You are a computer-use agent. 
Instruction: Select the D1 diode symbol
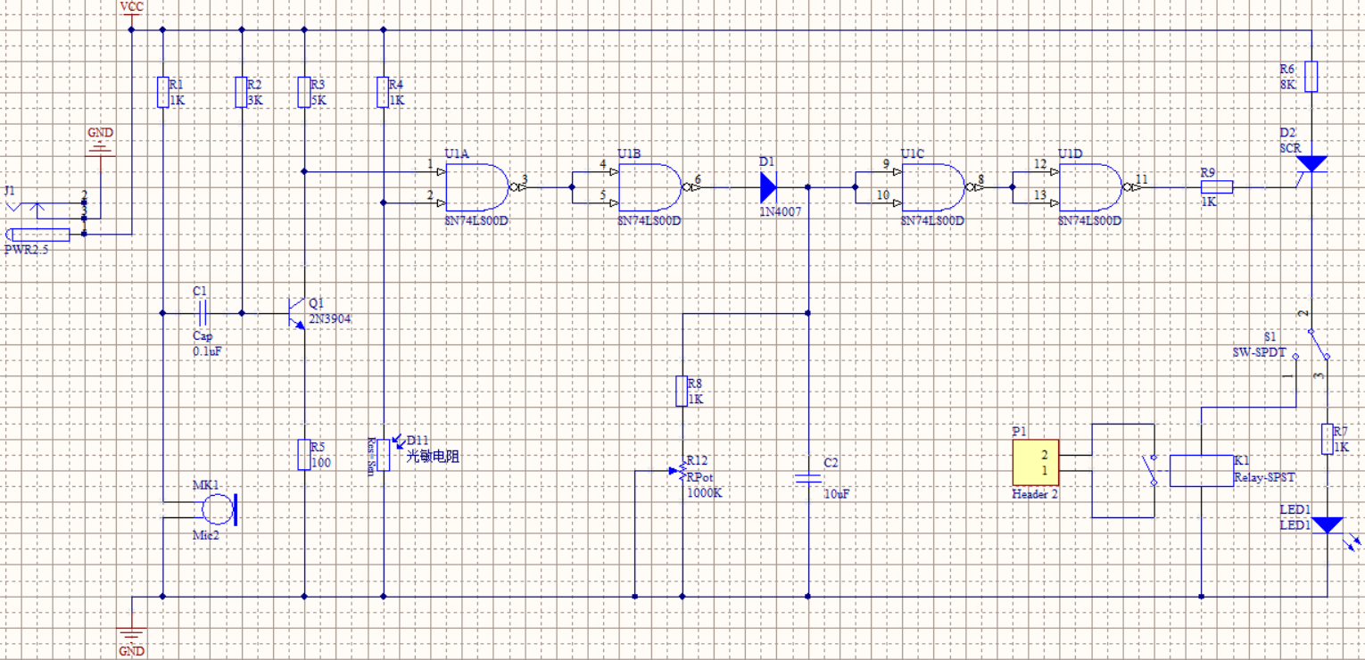point(769,187)
